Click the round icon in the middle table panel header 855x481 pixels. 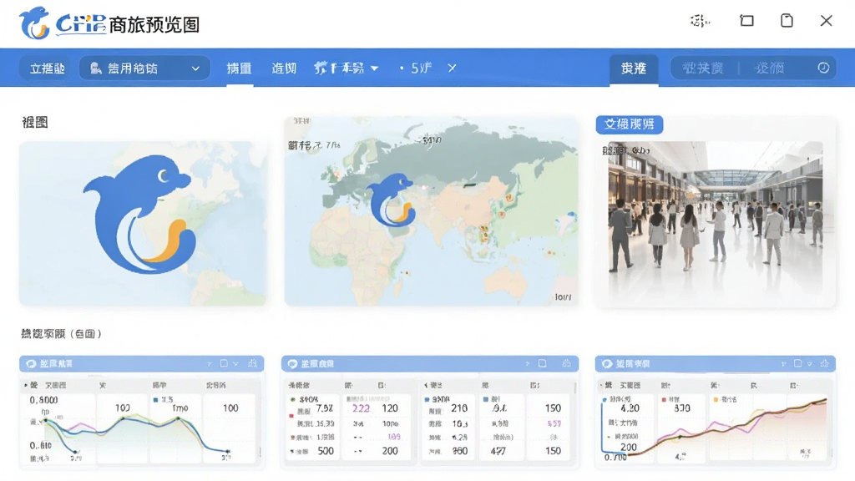click(x=293, y=364)
